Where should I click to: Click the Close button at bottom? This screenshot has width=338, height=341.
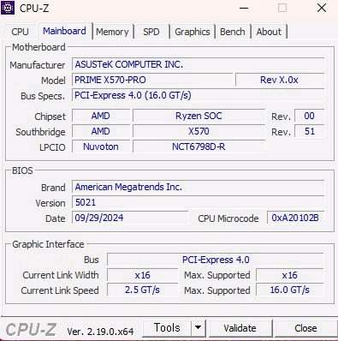(x=305, y=328)
